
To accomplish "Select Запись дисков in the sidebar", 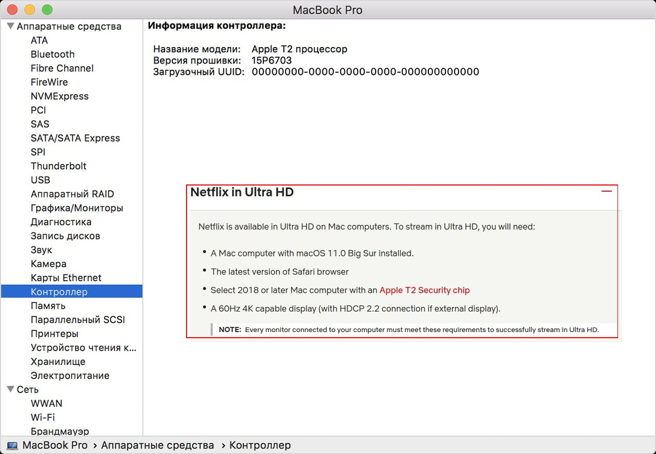I will (65, 236).
